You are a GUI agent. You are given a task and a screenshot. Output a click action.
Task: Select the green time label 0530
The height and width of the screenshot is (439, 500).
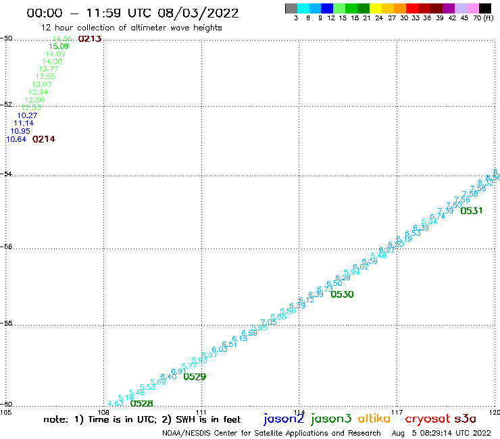tap(342, 294)
